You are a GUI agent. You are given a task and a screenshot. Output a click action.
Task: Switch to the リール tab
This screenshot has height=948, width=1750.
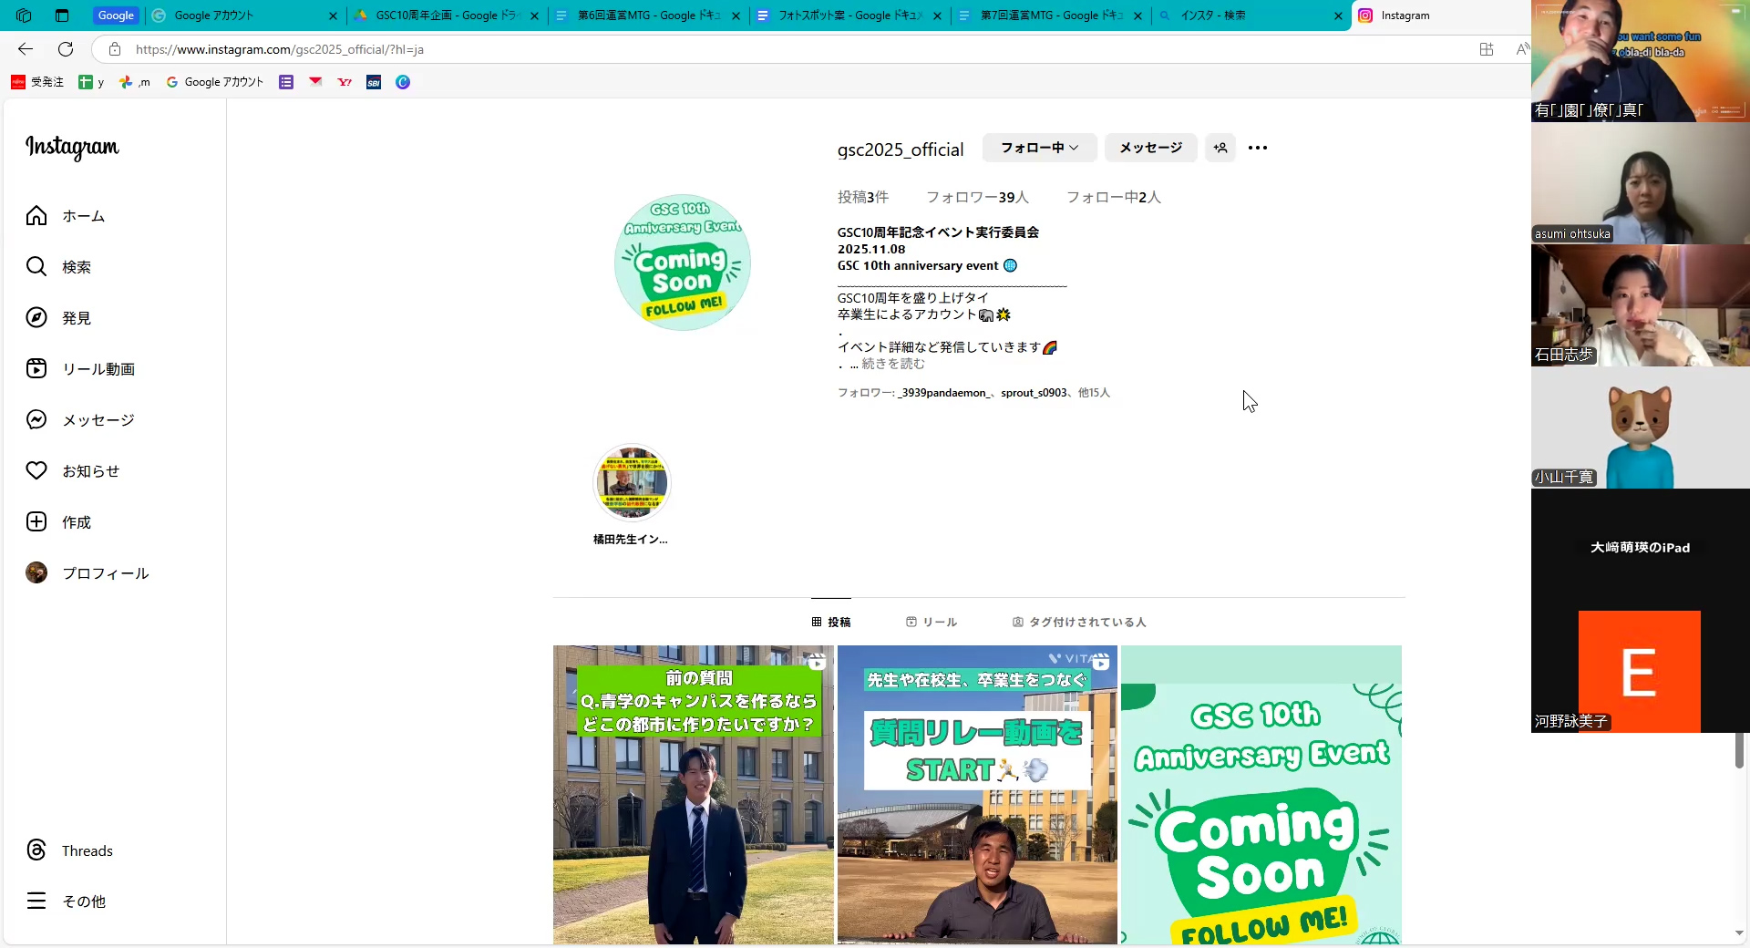tap(932, 622)
